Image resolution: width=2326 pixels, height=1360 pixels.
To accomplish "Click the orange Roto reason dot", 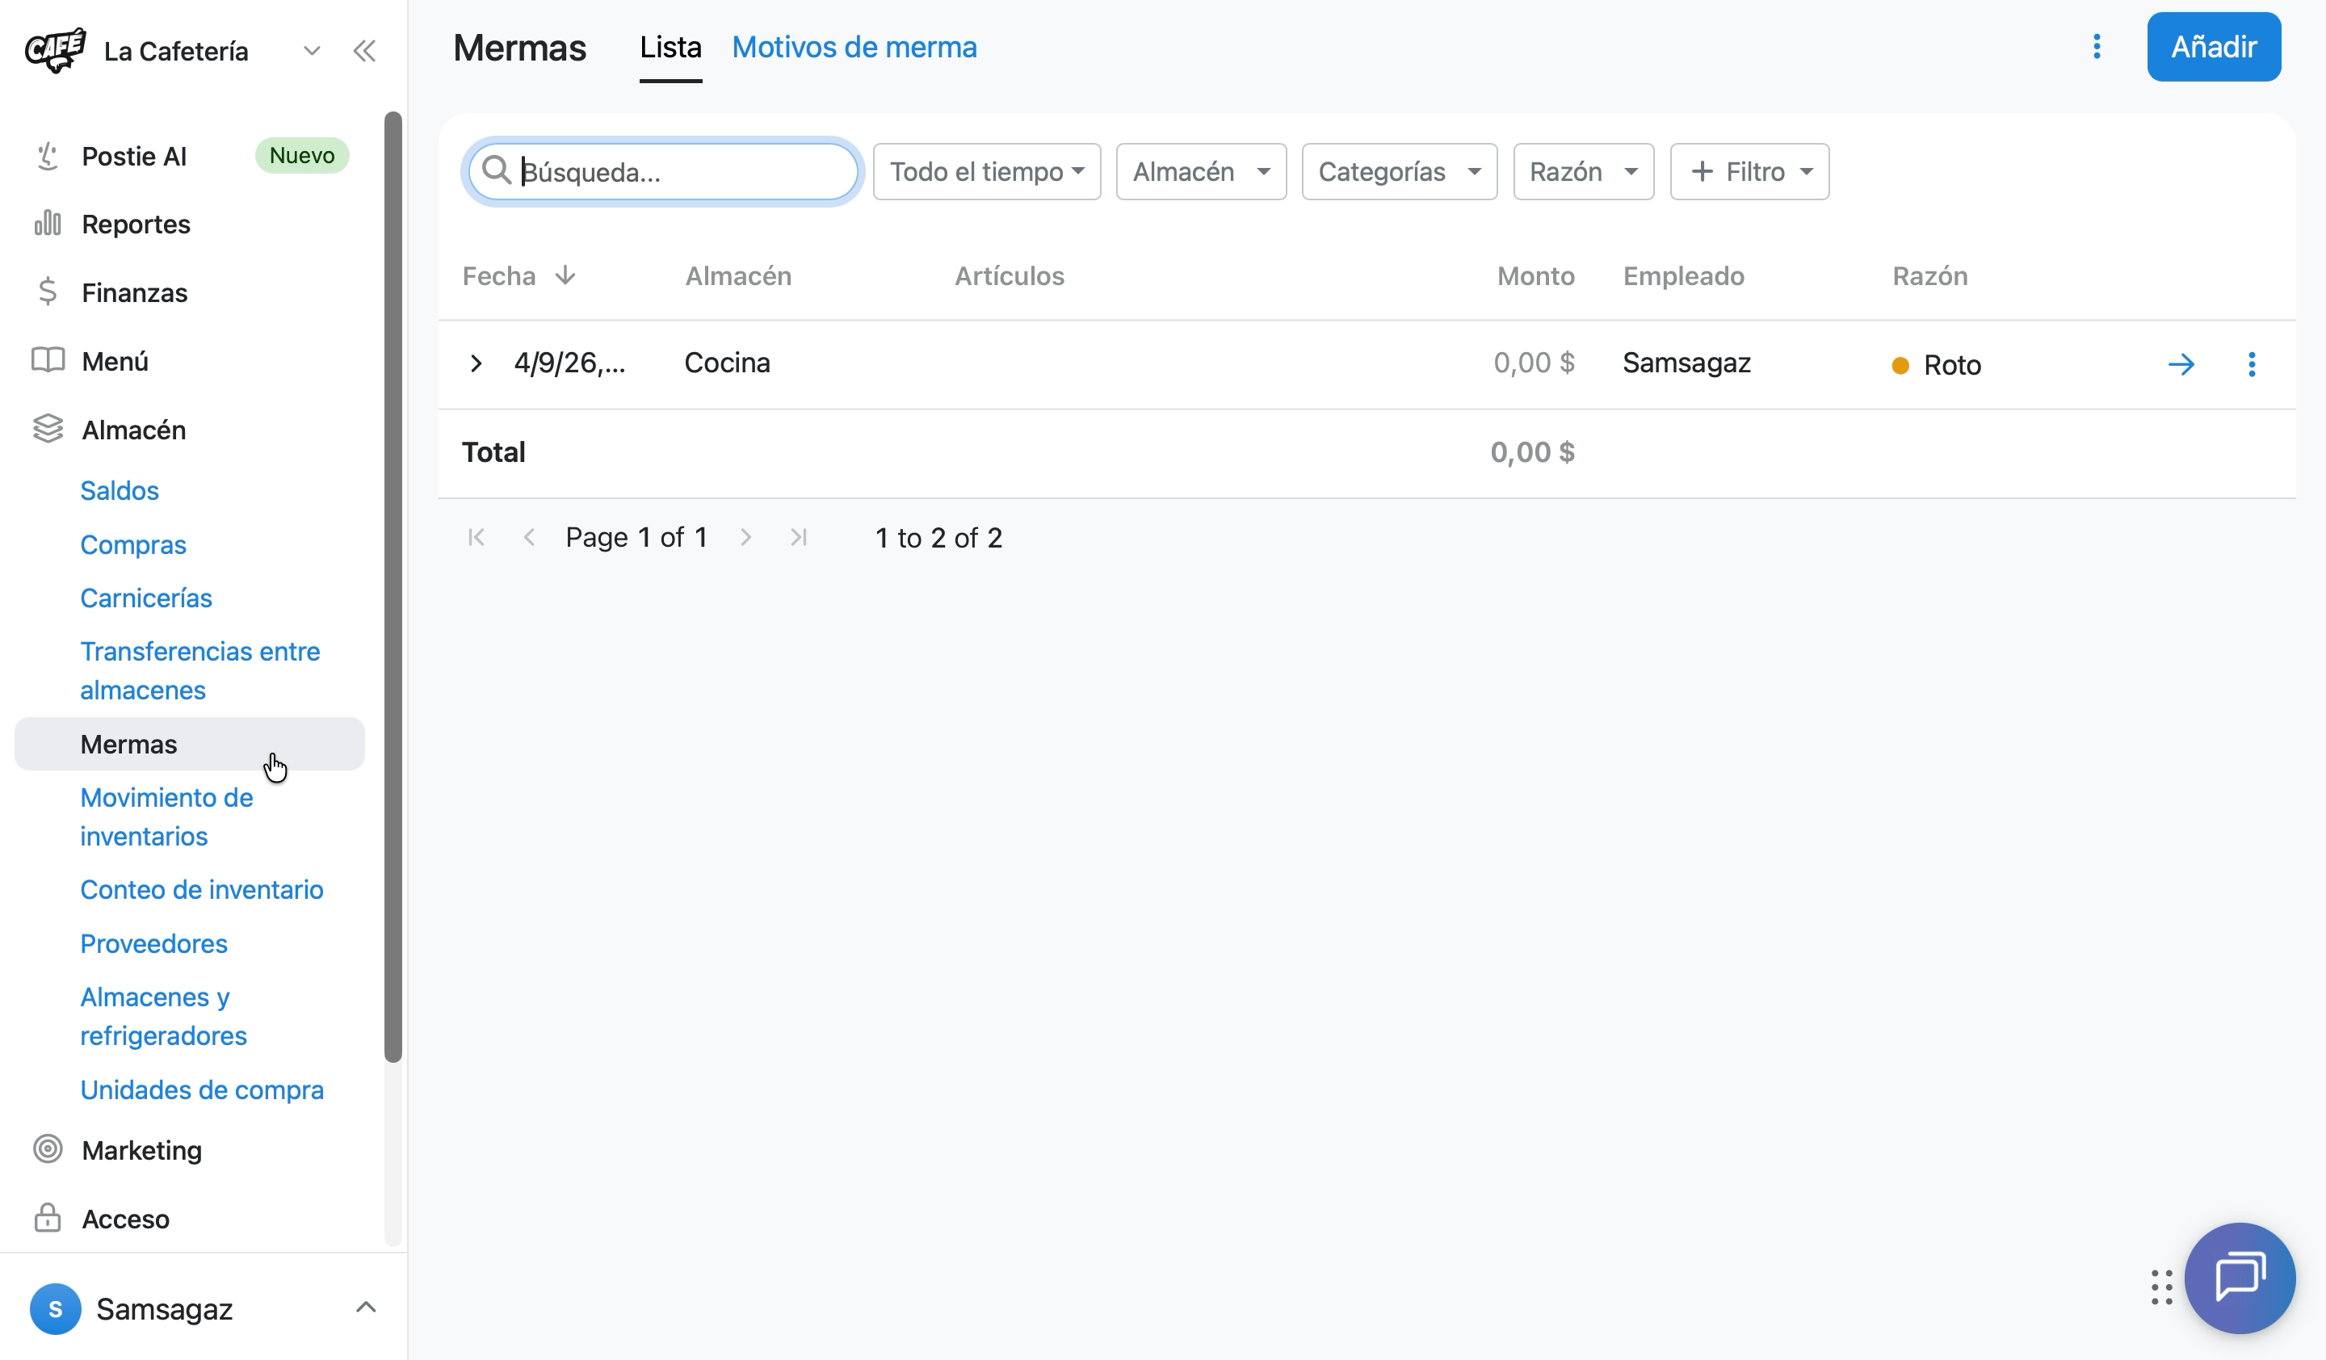I will click(x=1900, y=365).
